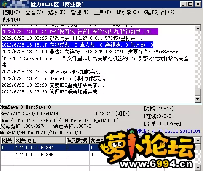The image size is (203, 171).
Task: Open the 工具(T) menu
Action: tap(102, 12)
